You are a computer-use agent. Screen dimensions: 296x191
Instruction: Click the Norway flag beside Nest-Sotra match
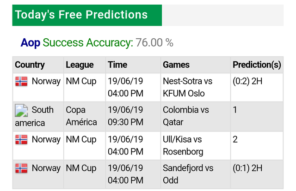[21, 82]
